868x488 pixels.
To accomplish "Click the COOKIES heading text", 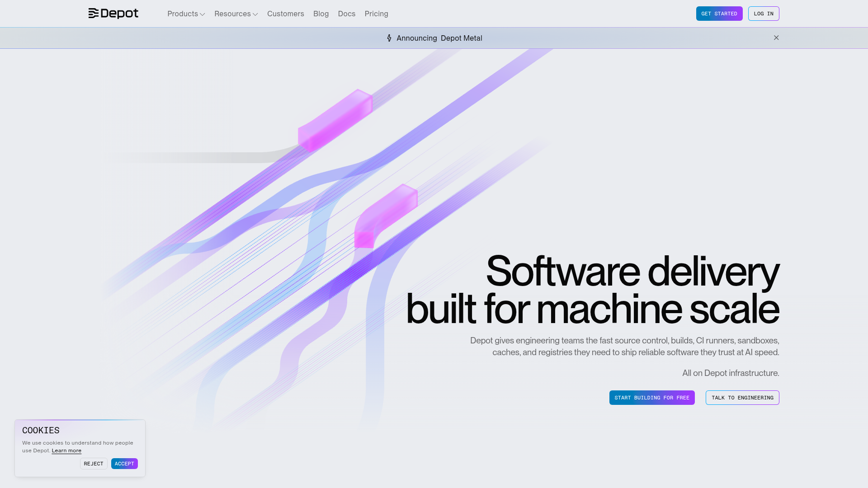I will pos(41,430).
